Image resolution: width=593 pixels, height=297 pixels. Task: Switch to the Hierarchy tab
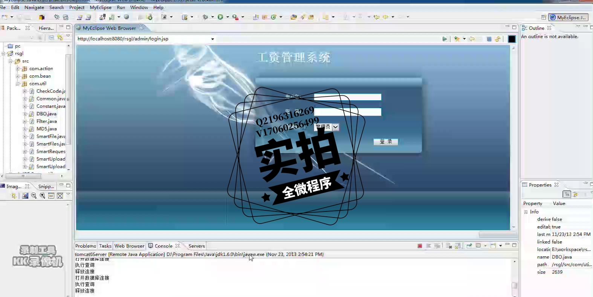click(46, 28)
